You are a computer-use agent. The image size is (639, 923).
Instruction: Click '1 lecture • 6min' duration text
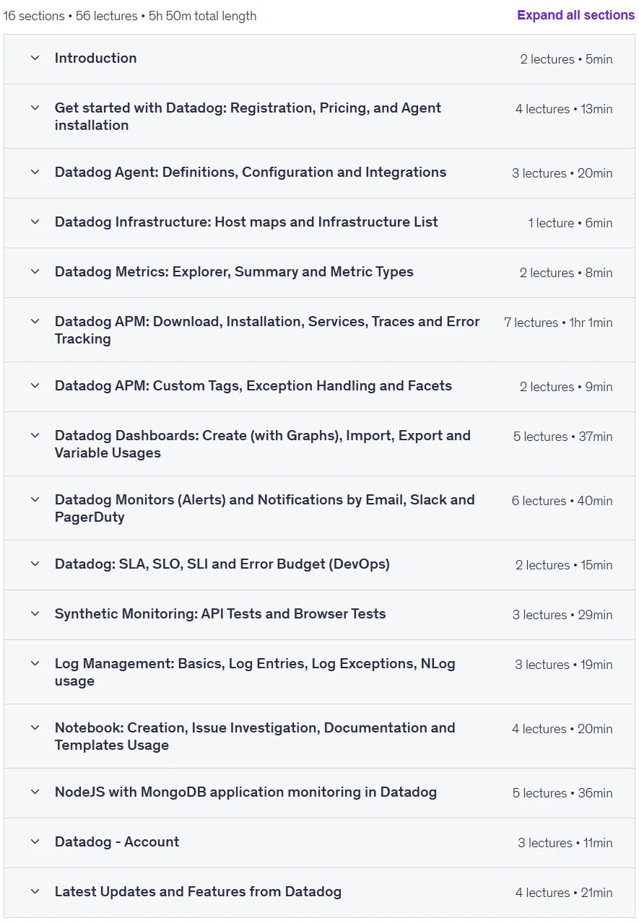pos(570,223)
